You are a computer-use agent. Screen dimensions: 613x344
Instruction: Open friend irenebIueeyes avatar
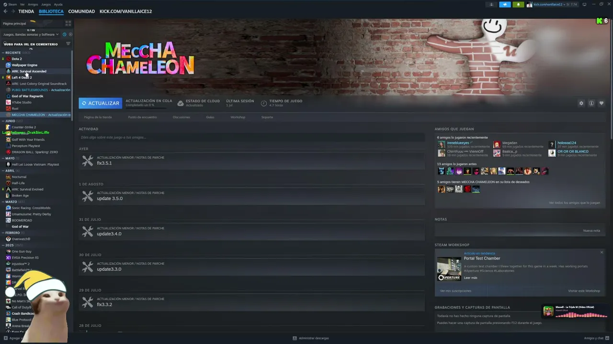pos(441,144)
